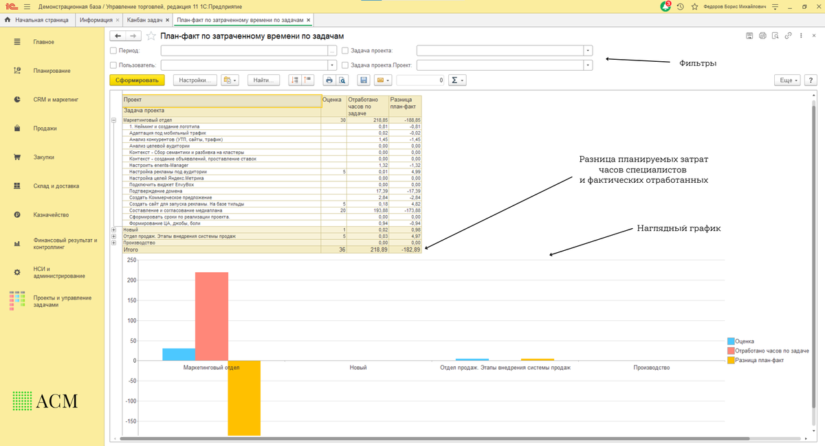
Task: Open the title bar service menu lines icon
Action: (x=775, y=7)
